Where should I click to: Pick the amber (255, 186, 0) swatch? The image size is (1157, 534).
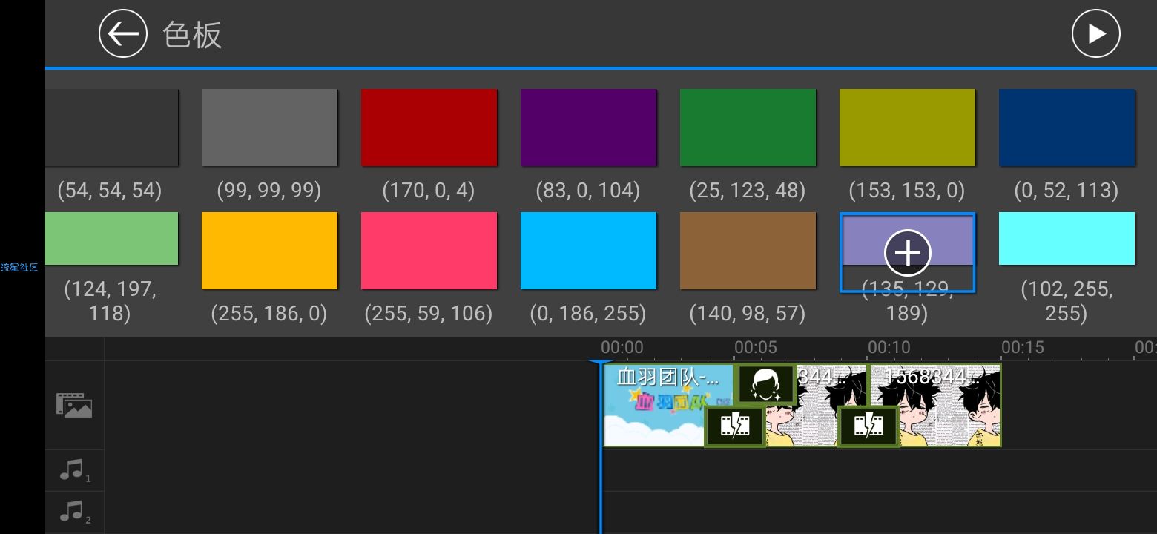269,251
